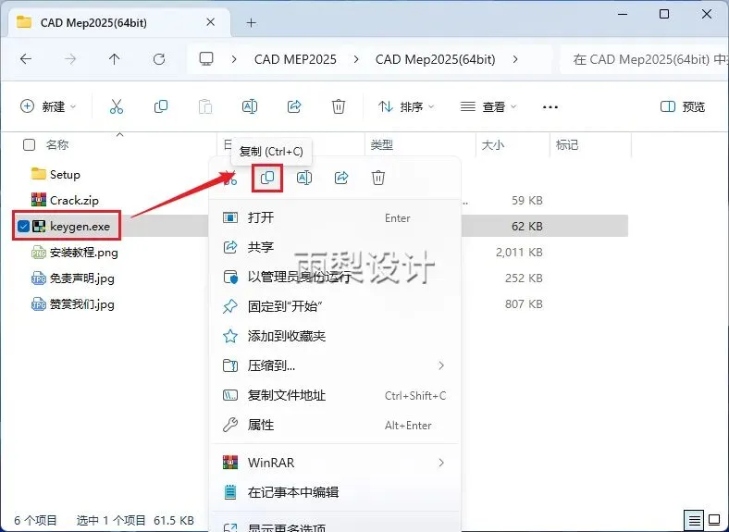The width and height of the screenshot is (729, 532).
Task: Choose 复制文件地址 menu entry
Action: (x=335, y=395)
